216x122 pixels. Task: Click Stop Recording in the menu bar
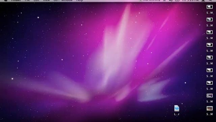[150, 1]
